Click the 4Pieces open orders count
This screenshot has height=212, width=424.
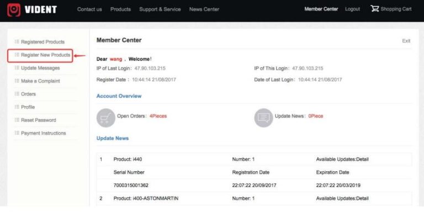(158, 116)
